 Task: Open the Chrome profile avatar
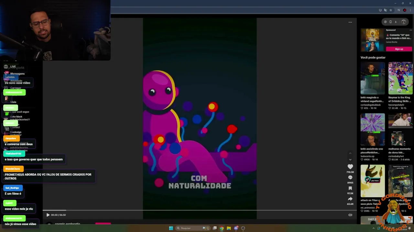click(x=405, y=10)
